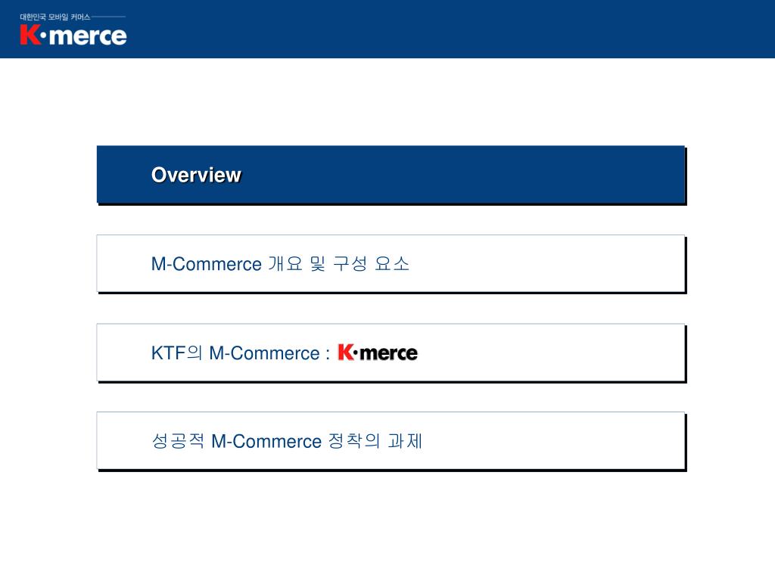The image size is (775, 581).
Task: Click red K-merce logo beside KTF text
Action: point(378,353)
